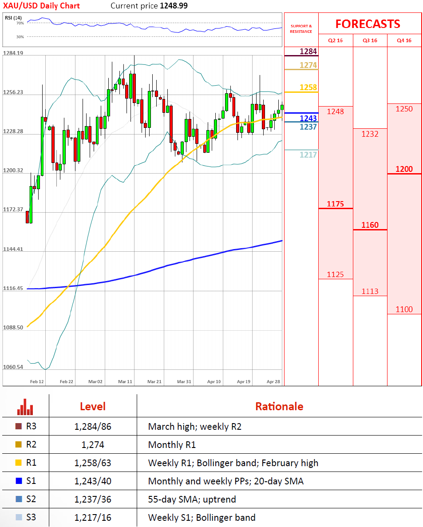The width and height of the screenshot is (423, 527).
Task: Click the Rationale column header
Action: click(279, 406)
